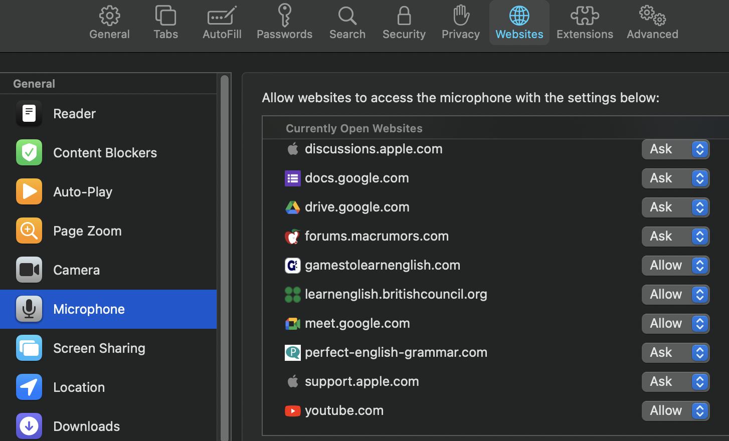Select Location in the sidebar
The width and height of the screenshot is (729, 441).
click(x=79, y=387)
